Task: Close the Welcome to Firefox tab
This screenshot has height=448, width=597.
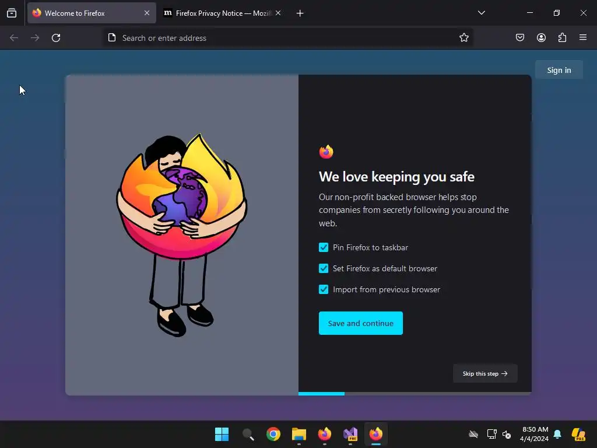Action: [x=147, y=13]
